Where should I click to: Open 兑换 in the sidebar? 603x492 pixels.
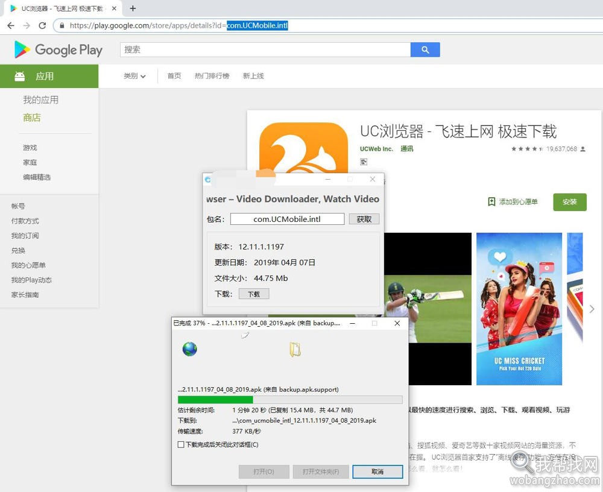coord(18,251)
